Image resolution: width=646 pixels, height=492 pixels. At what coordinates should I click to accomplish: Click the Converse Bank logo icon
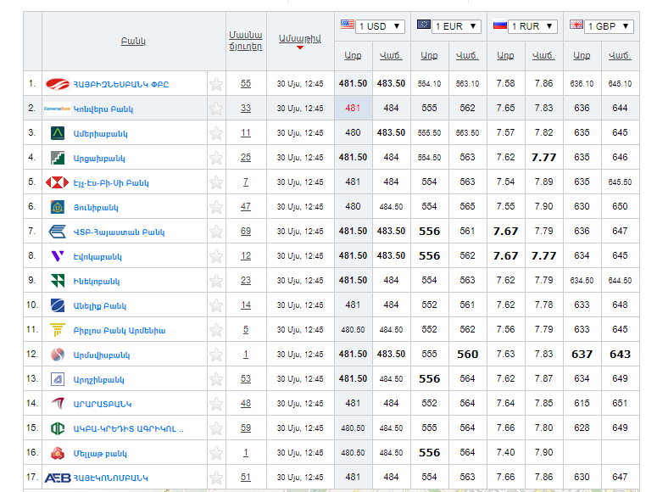click(58, 109)
